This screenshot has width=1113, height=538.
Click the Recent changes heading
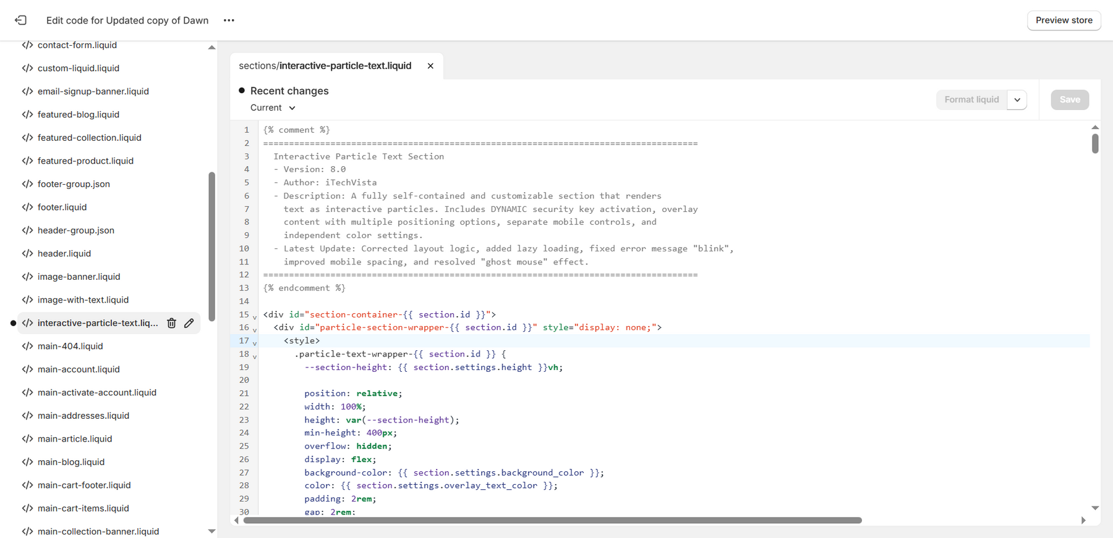289,91
